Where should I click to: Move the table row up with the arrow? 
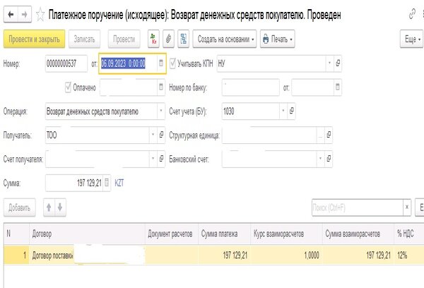click(49, 208)
